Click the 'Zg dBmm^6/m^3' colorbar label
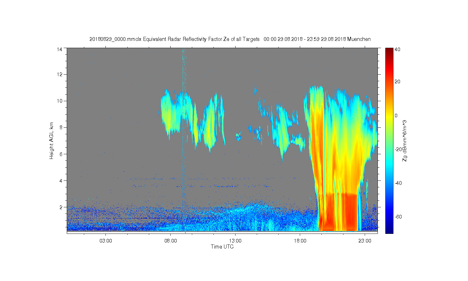This screenshot has height=281, width=468. 404,141
